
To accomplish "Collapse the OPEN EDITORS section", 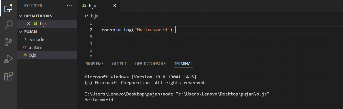I will [21, 16].
